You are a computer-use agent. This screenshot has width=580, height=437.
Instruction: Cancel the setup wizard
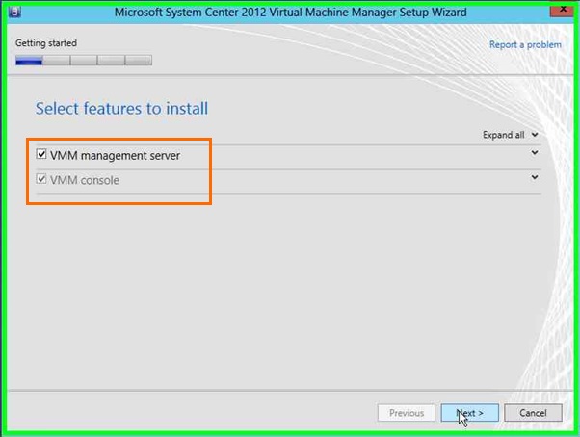pos(533,413)
